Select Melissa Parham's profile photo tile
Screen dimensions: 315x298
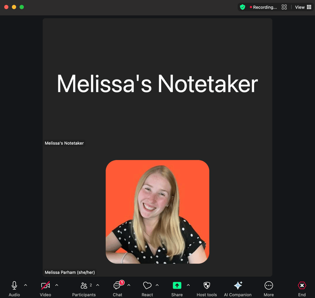157,212
